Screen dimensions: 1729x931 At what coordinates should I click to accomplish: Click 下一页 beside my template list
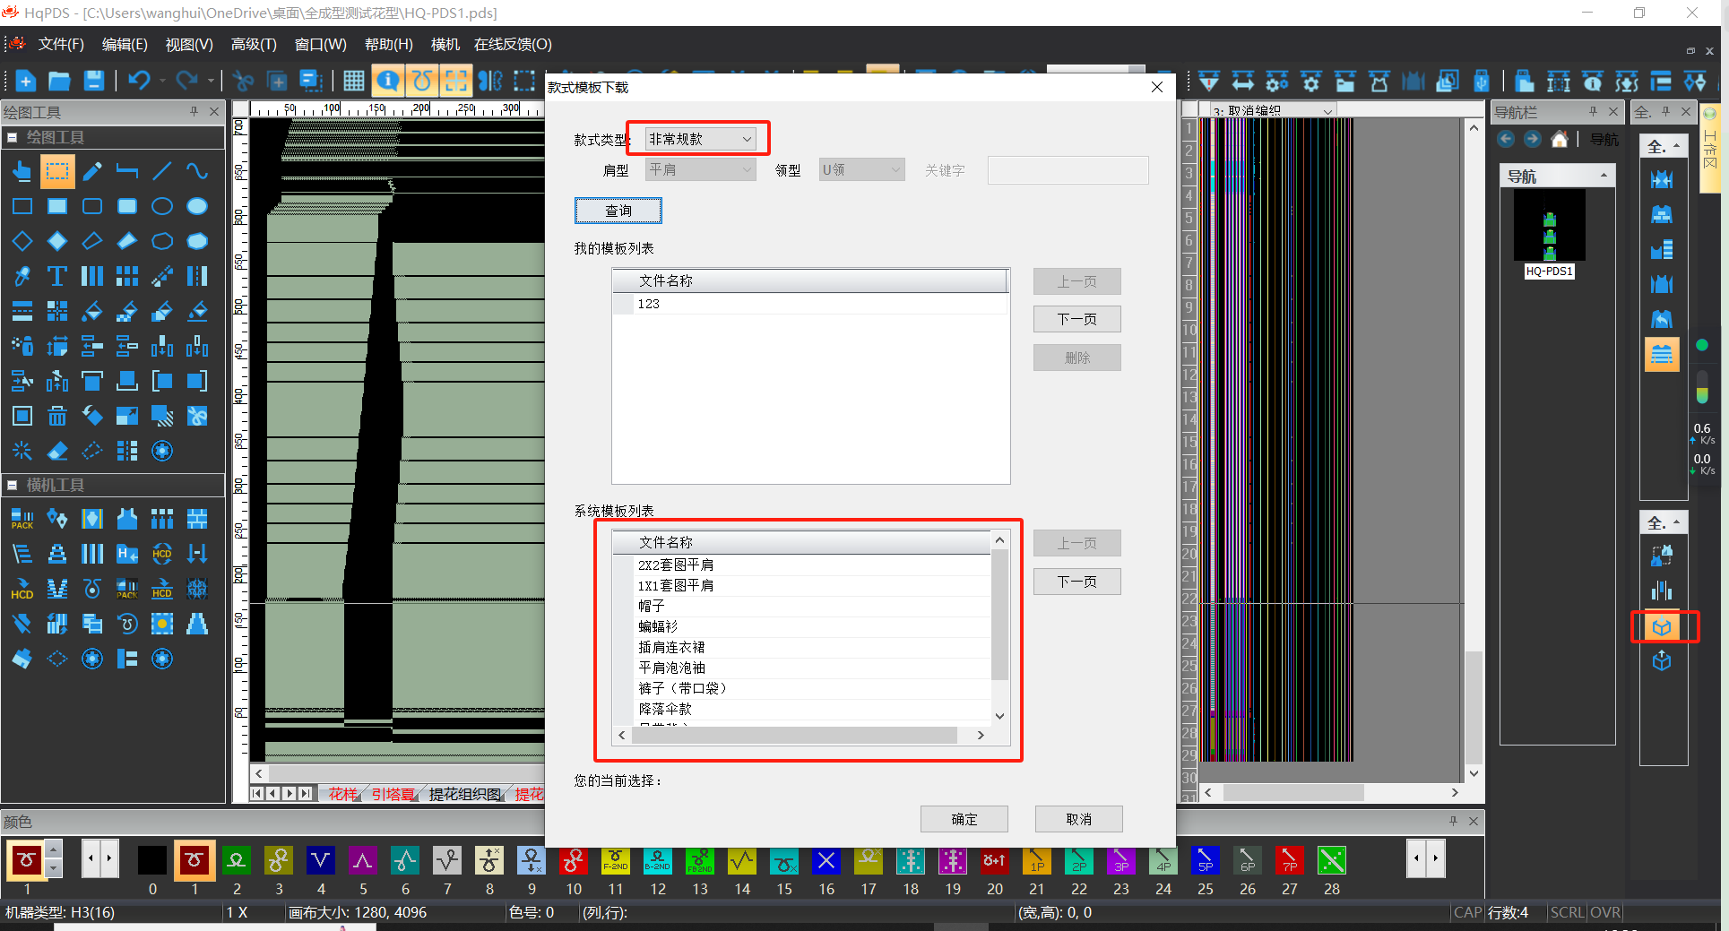point(1077,319)
